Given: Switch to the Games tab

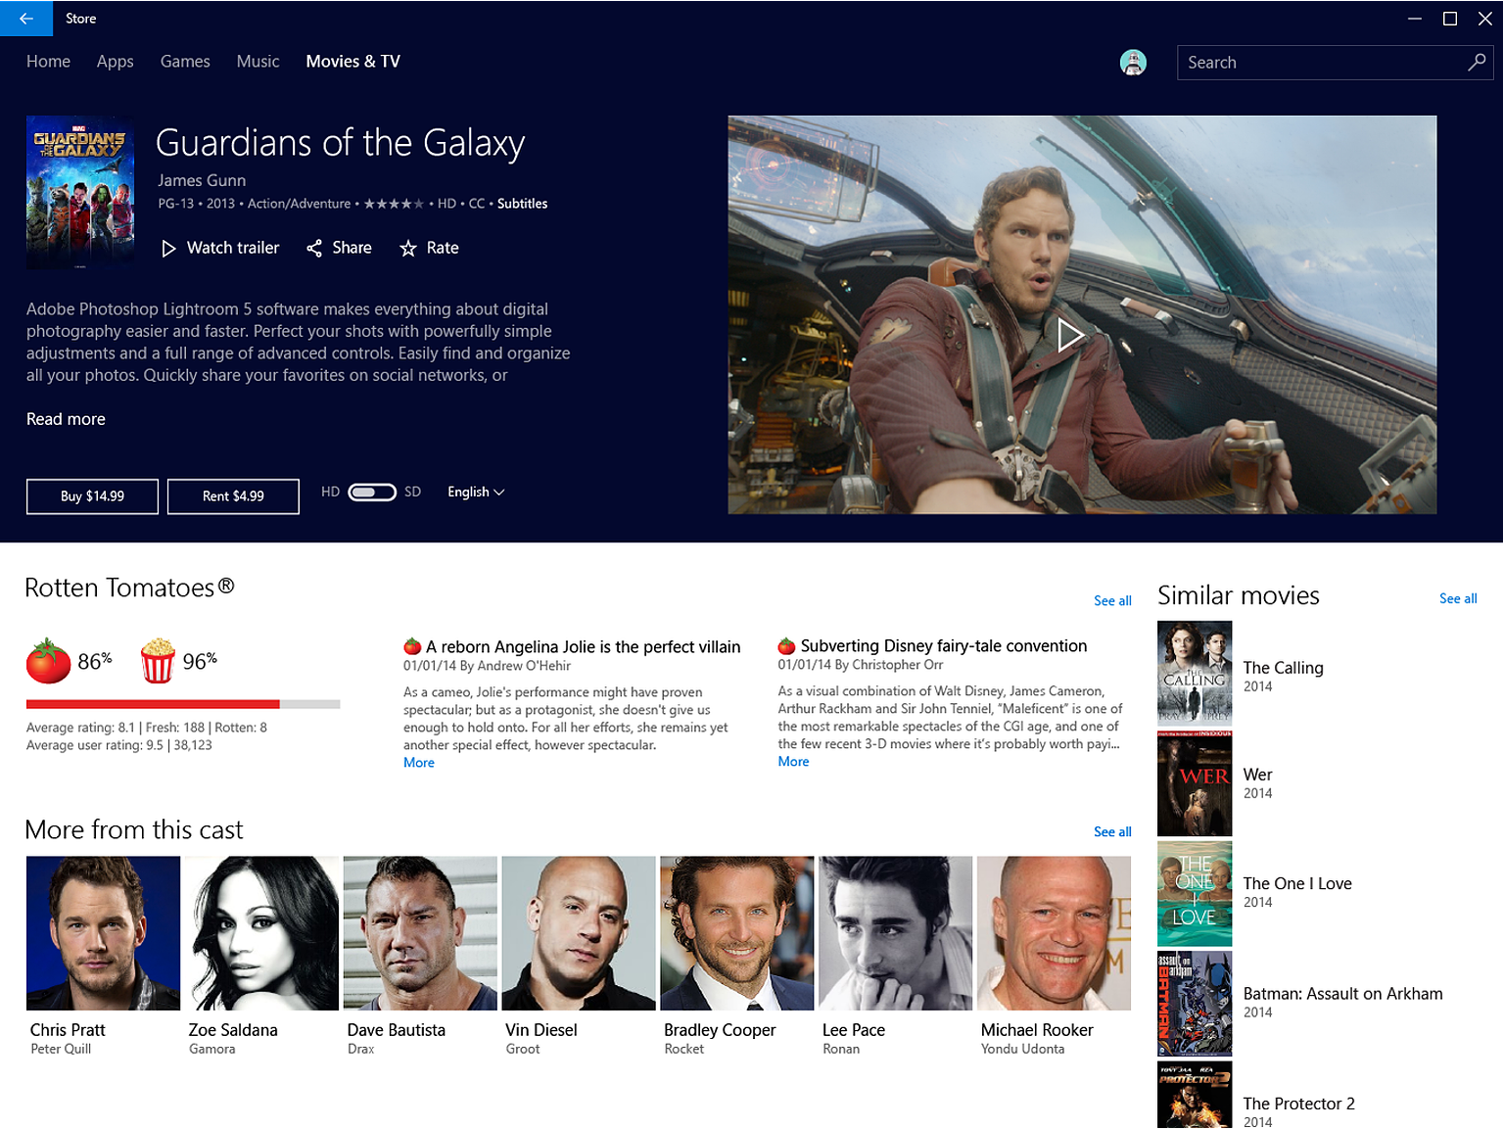Looking at the screenshot, I should (x=185, y=62).
